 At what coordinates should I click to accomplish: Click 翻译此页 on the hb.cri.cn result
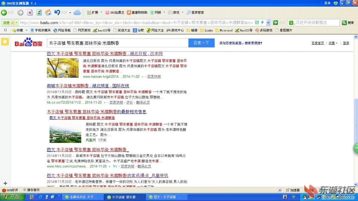click(143, 103)
